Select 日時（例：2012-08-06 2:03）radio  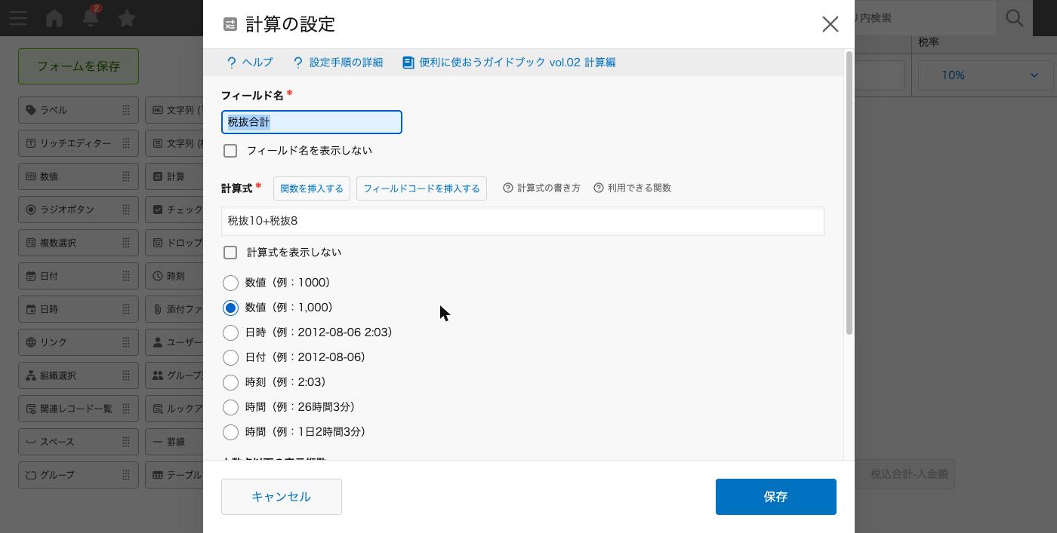coord(231,332)
